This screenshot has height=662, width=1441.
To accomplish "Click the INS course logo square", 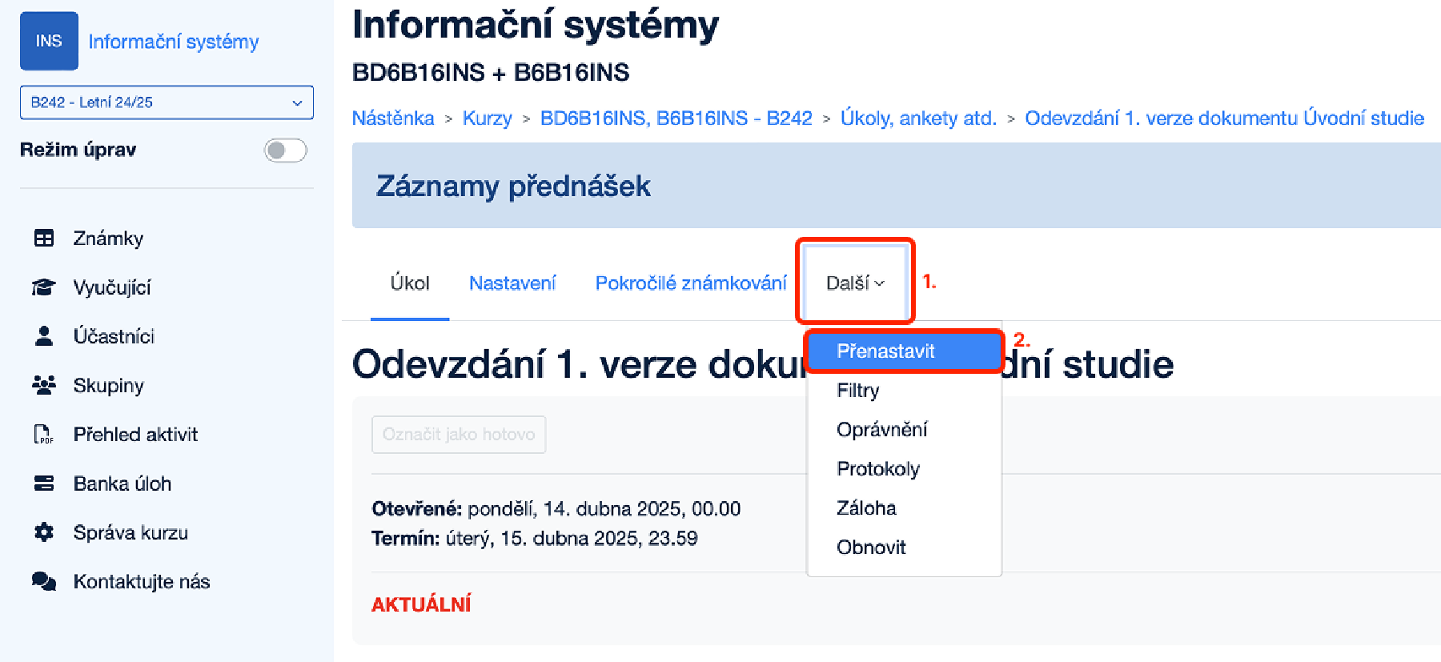I will pyautogui.click(x=49, y=41).
